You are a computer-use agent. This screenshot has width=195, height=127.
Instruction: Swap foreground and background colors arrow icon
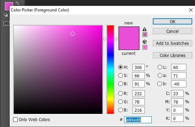(17, 3)
